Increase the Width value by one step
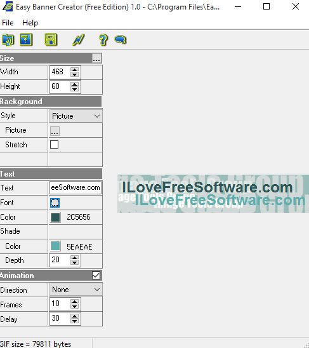Screen dimensions: 309x348 coord(74,69)
